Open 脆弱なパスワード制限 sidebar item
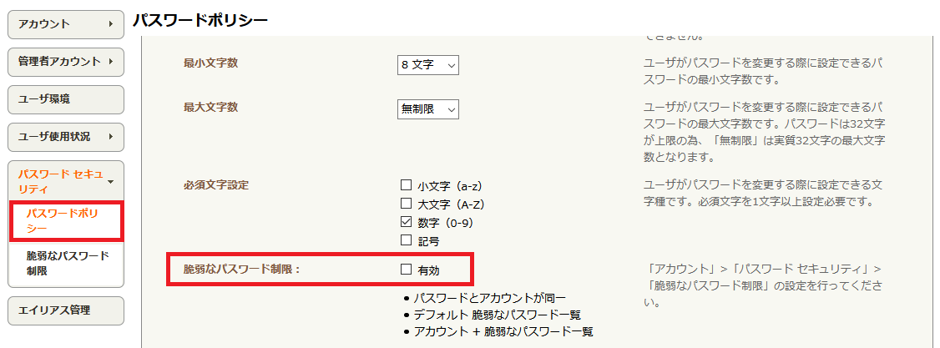940x348 pixels. coord(68,264)
